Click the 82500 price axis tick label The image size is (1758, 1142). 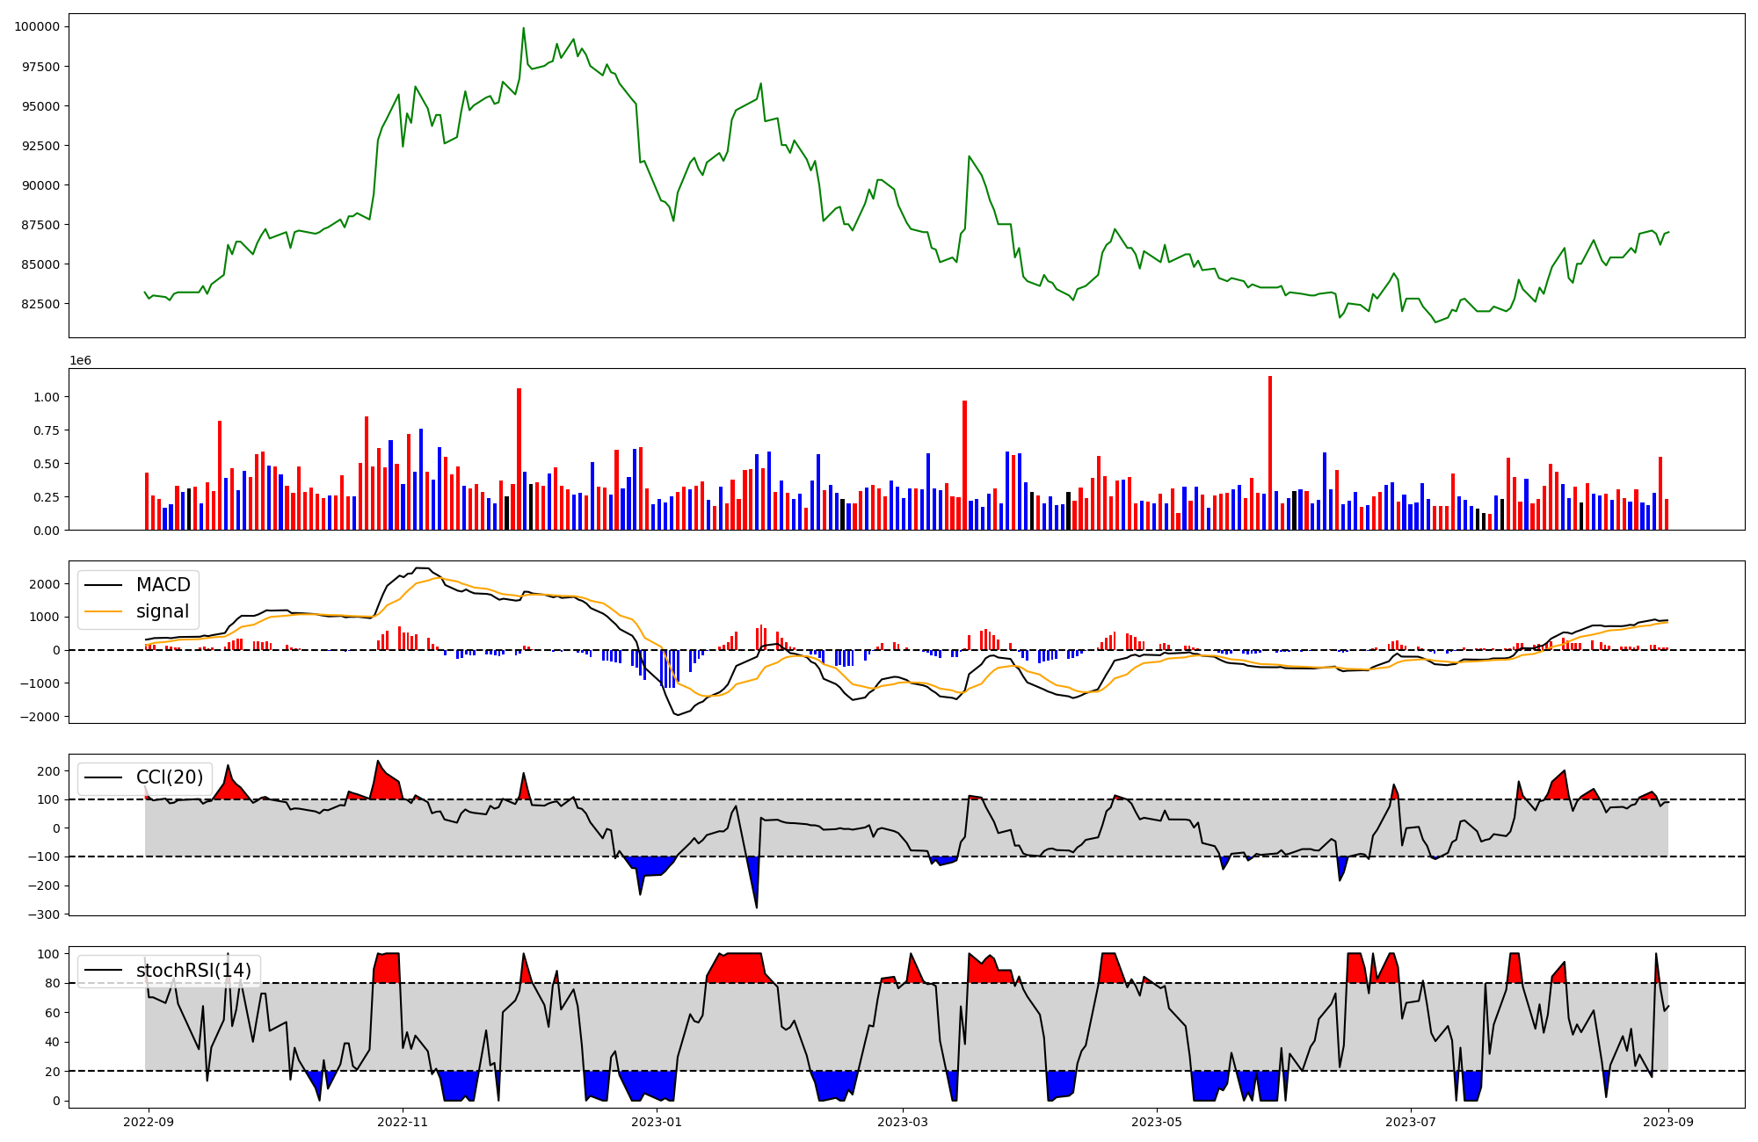click(40, 304)
